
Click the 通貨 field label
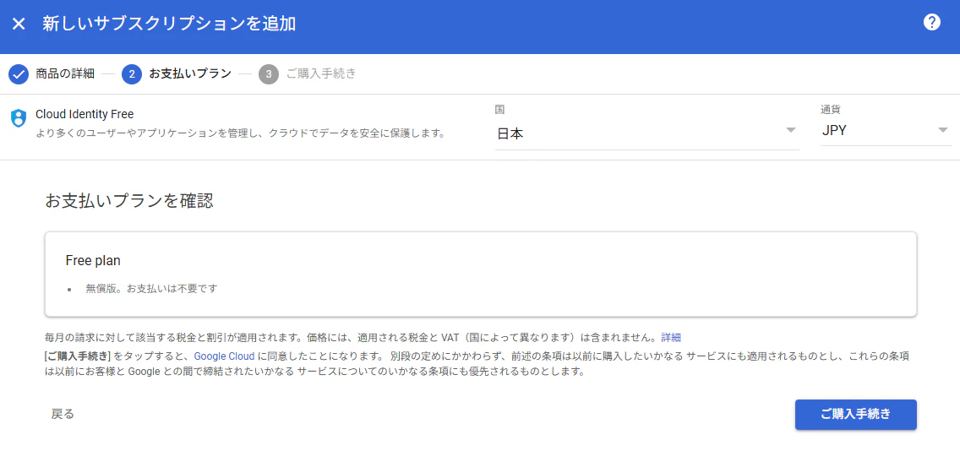830,110
